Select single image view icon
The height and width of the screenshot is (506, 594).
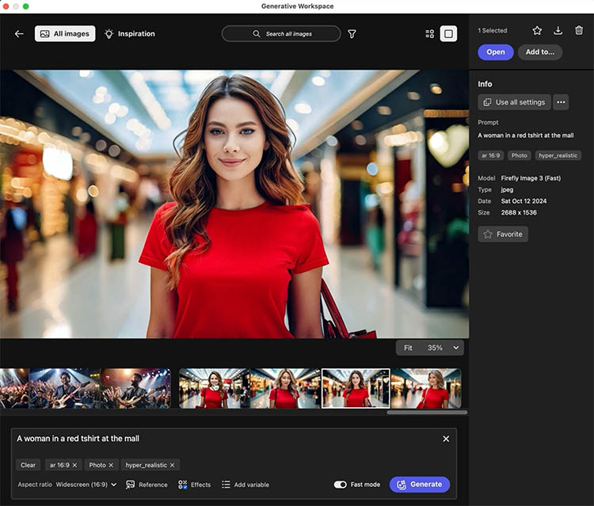tap(448, 34)
